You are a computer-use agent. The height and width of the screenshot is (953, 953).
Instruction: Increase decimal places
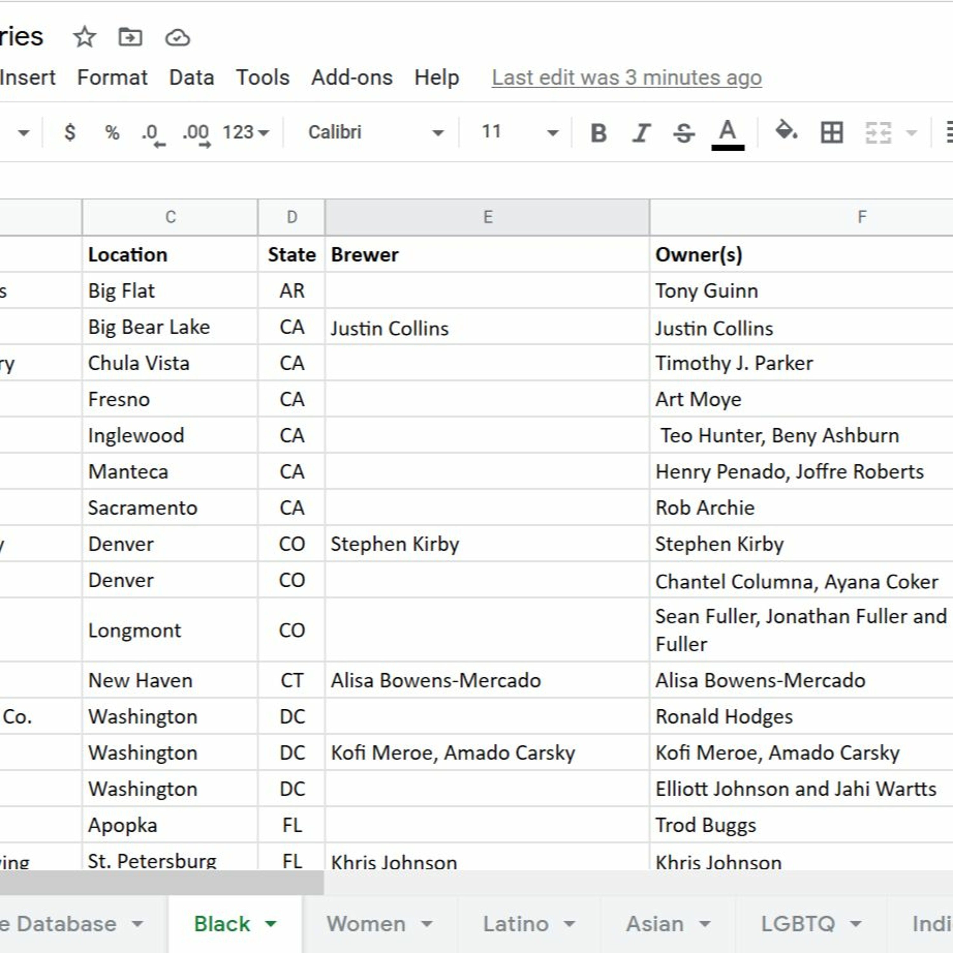point(197,133)
